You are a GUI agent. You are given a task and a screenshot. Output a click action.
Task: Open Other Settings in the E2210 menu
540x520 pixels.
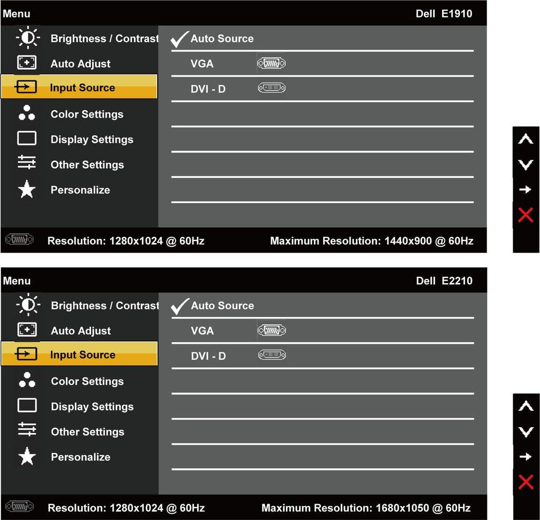coord(88,432)
